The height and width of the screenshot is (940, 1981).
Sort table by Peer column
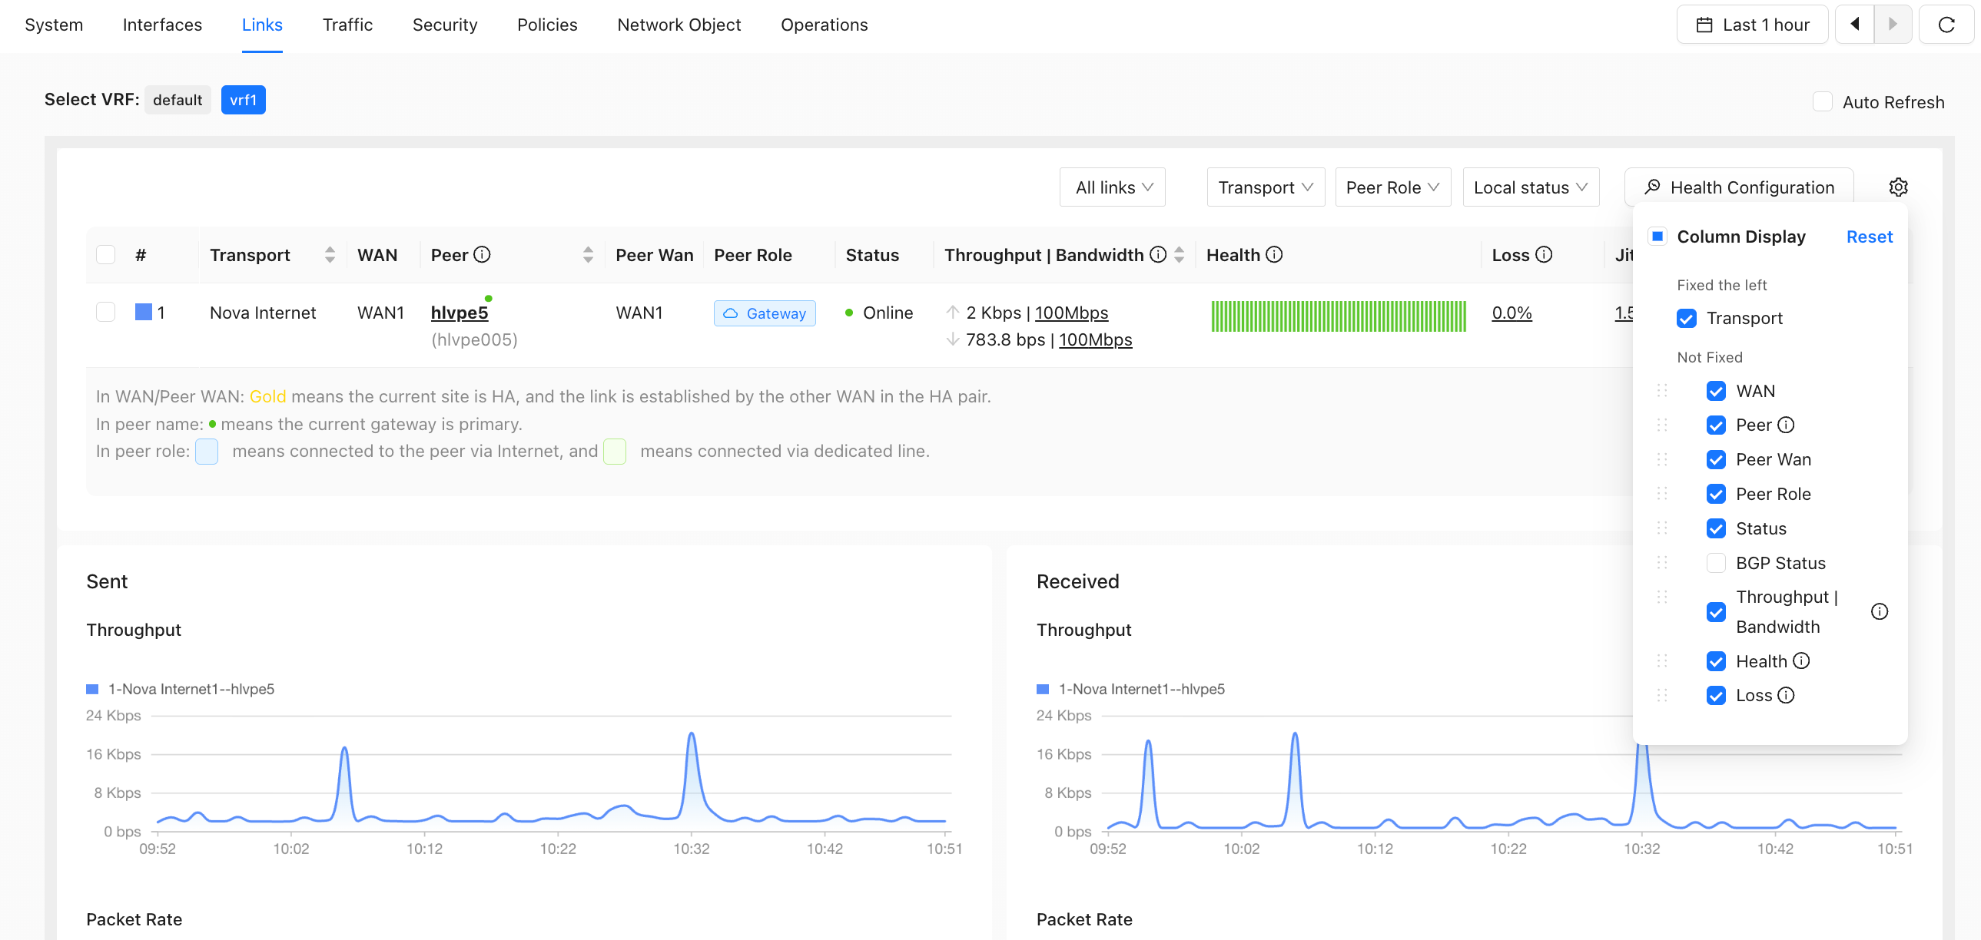click(x=589, y=254)
